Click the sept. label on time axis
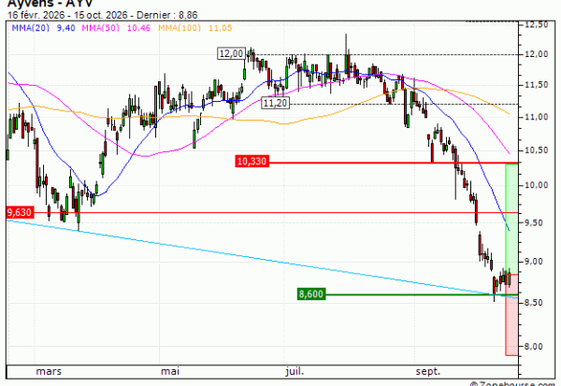This screenshot has height=386, width=561. [x=428, y=371]
